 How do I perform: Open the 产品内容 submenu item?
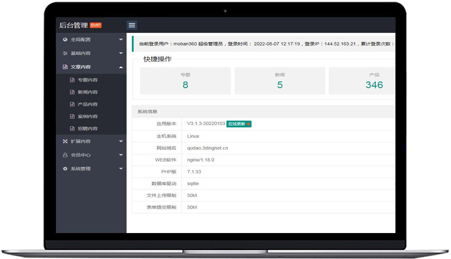(x=88, y=104)
